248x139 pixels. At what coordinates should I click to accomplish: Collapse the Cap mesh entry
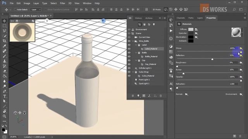[136, 60]
